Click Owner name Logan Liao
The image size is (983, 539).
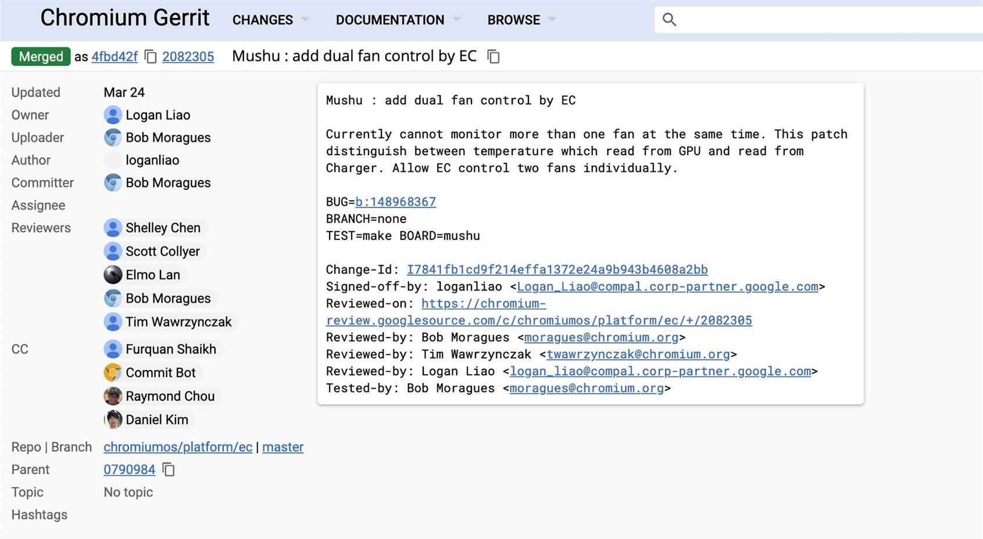[x=158, y=115]
